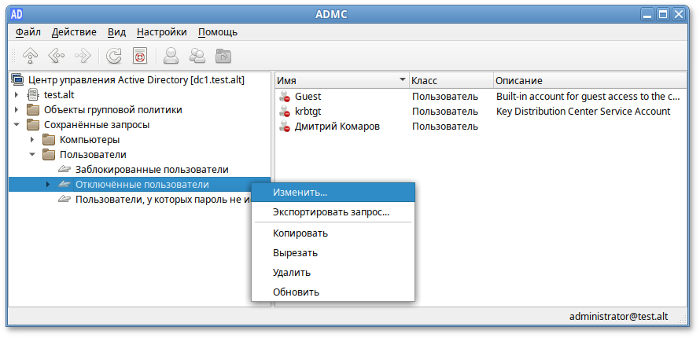This screenshot has height=338, width=700.
Task: Choose Копировать in context menu
Action: click(x=333, y=233)
